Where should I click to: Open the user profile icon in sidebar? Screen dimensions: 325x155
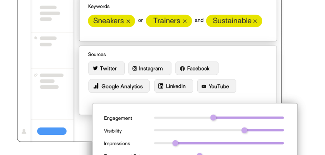pos(24,131)
